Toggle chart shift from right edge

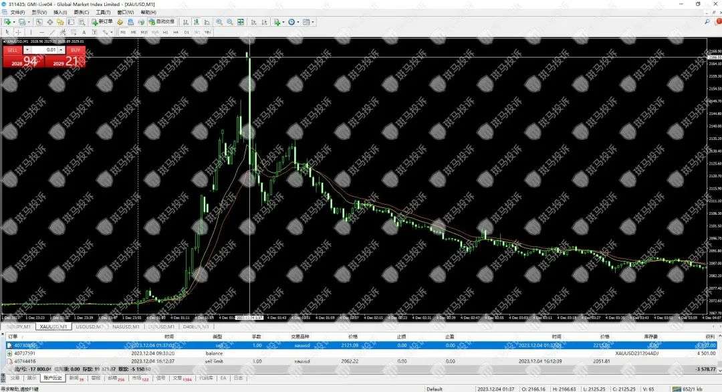pos(264,21)
